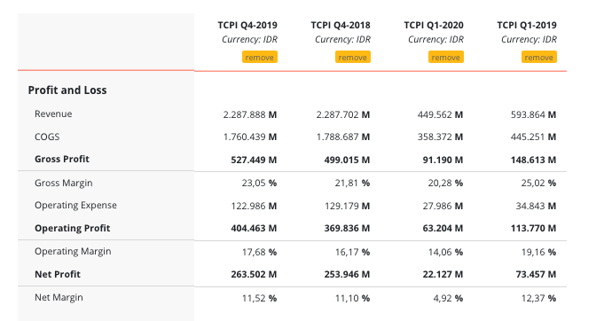
Task: Click gross profit value 91.190 M
Action: point(443,160)
